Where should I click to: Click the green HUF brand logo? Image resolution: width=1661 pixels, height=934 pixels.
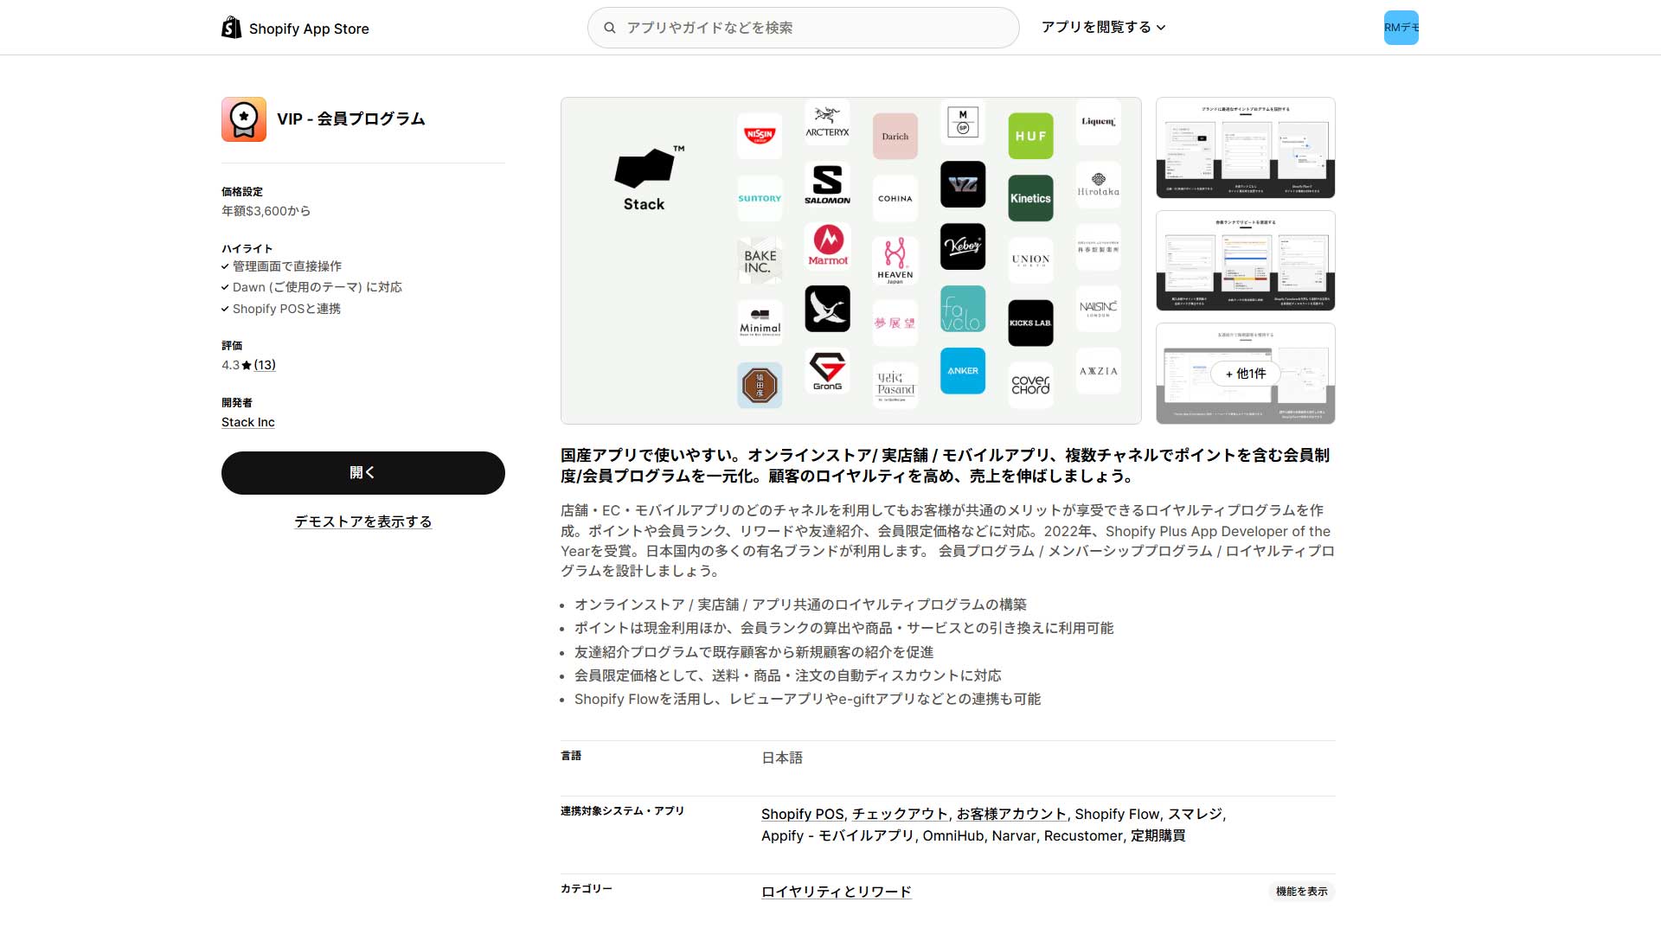[x=1030, y=136]
